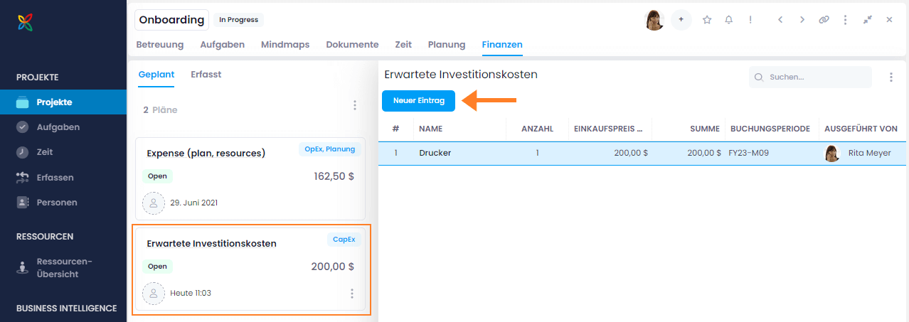Screen dimensions: 909x322
Task: Click the exclamation mark icon
Action: click(750, 20)
